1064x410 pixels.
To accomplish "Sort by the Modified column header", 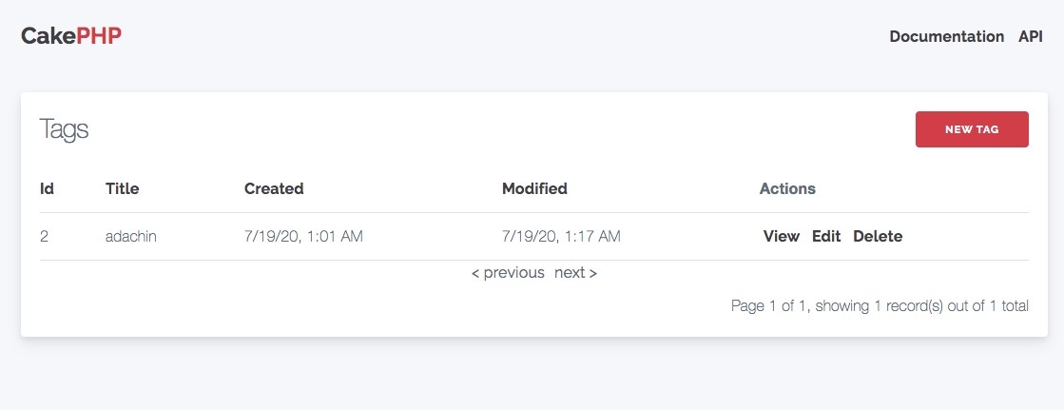I will 534,188.
